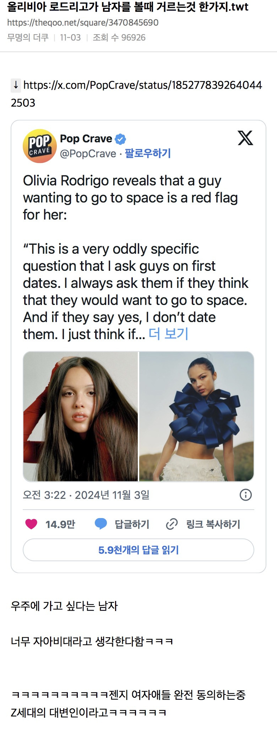
Task: Open the x.com/PopCrave status link
Action: point(142,85)
